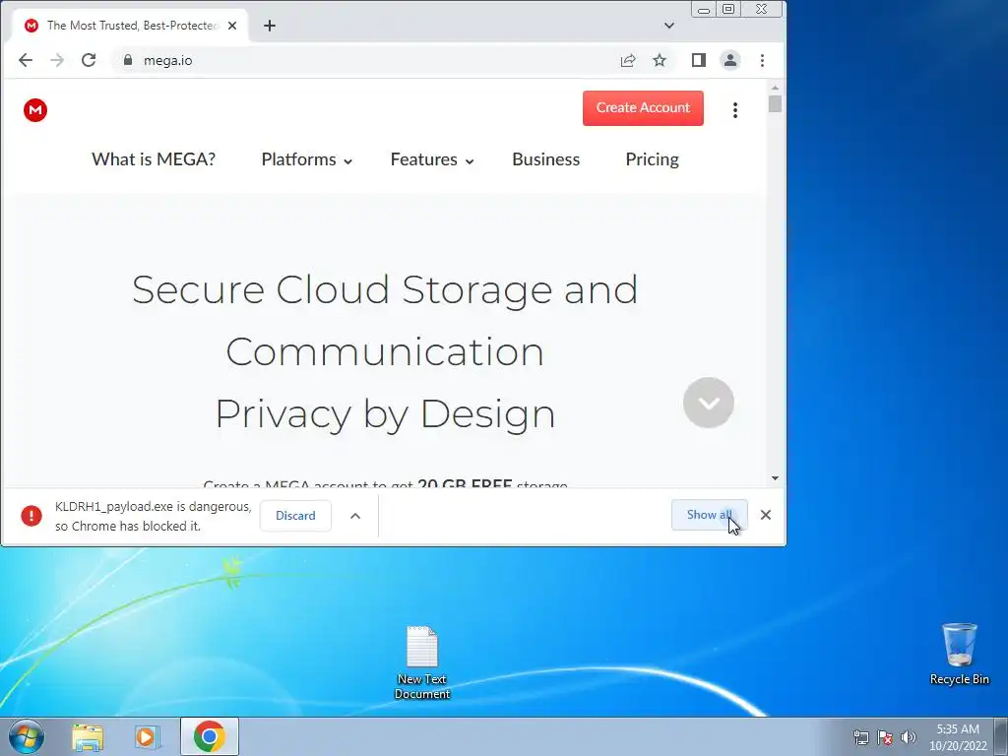This screenshot has height=756, width=1008.
Task: Open MEGA's three-dot page menu
Action: tap(735, 110)
